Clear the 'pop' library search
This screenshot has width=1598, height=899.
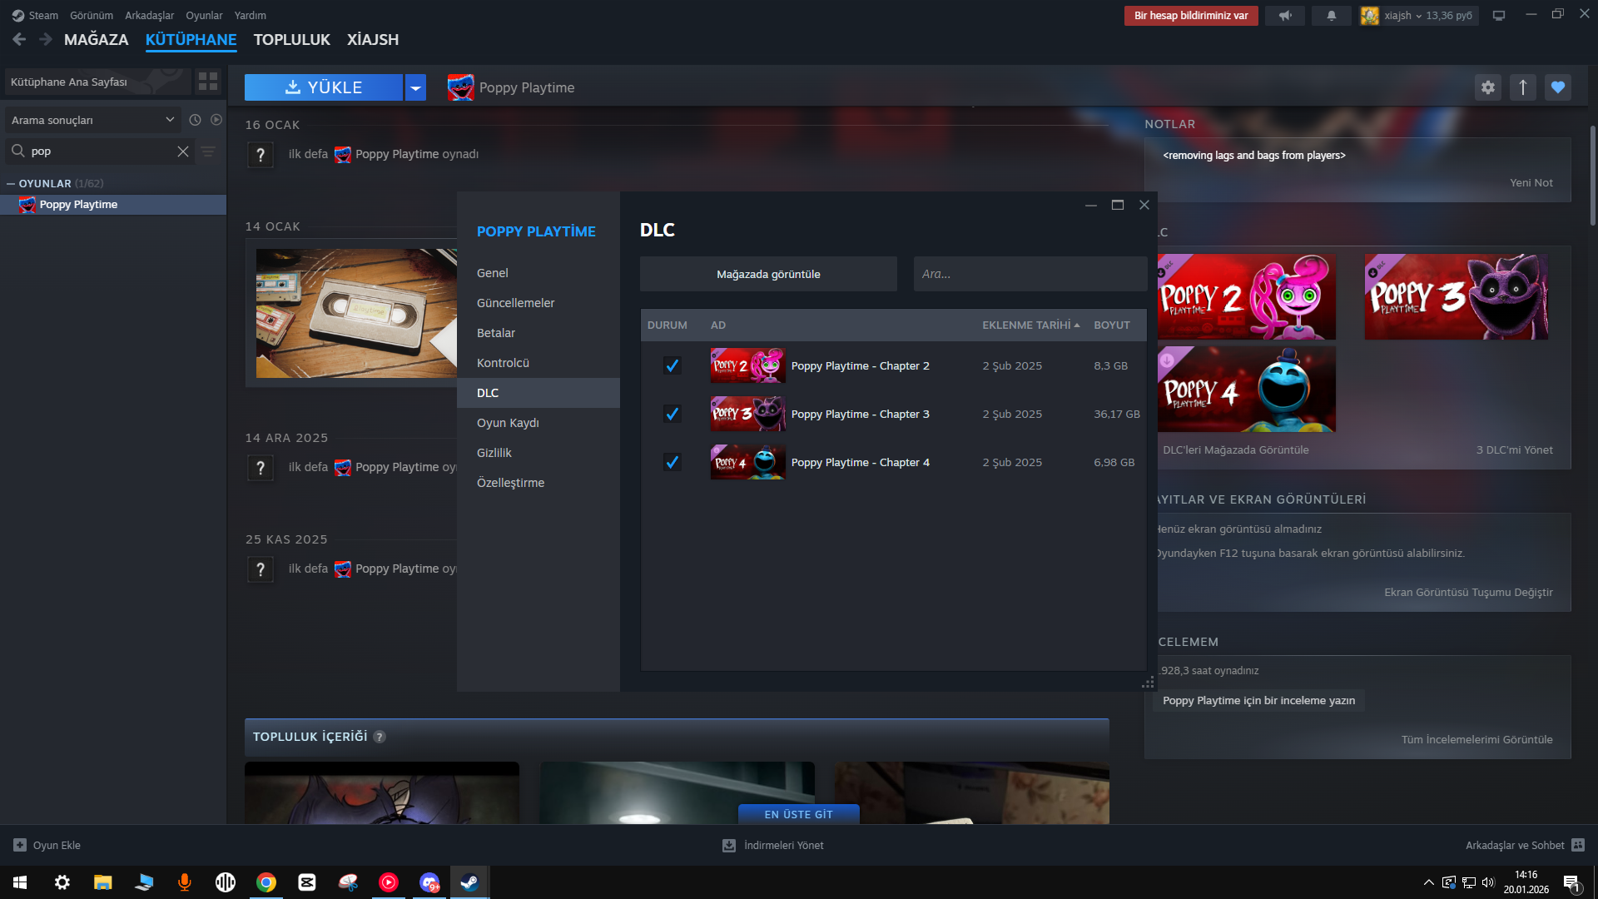[183, 151]
